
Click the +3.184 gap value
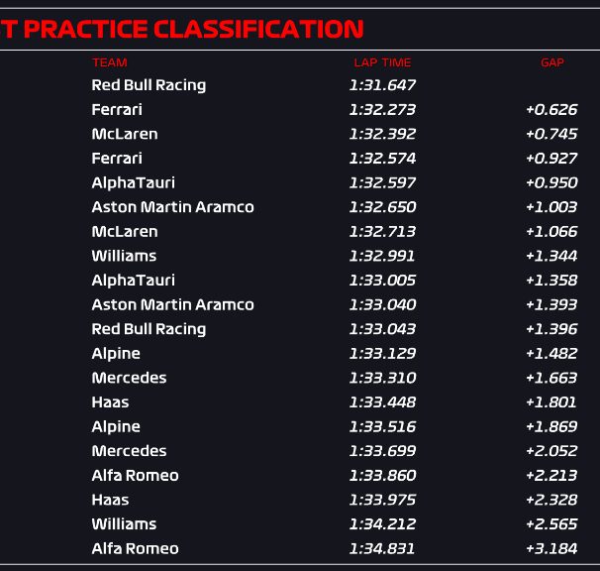click(x=551, y=548)
